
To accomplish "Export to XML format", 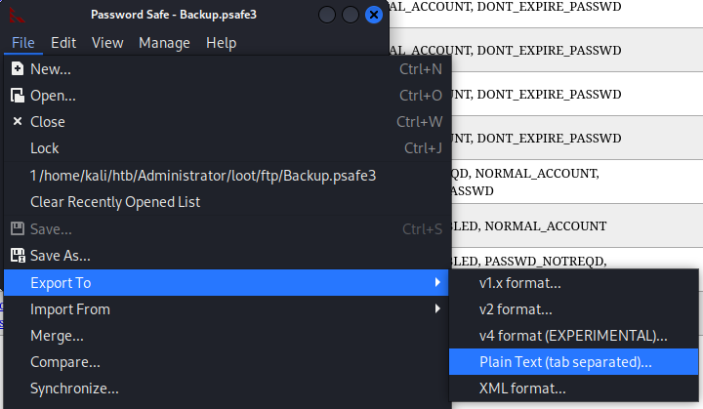I will coord(573,389).
